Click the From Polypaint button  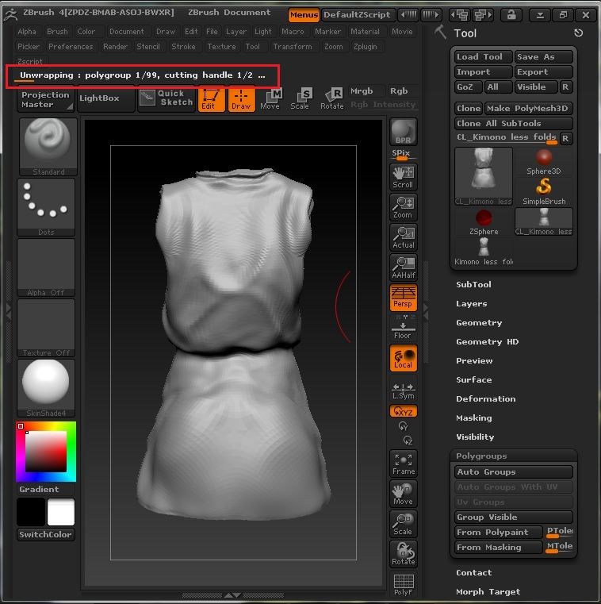point(498,532)
